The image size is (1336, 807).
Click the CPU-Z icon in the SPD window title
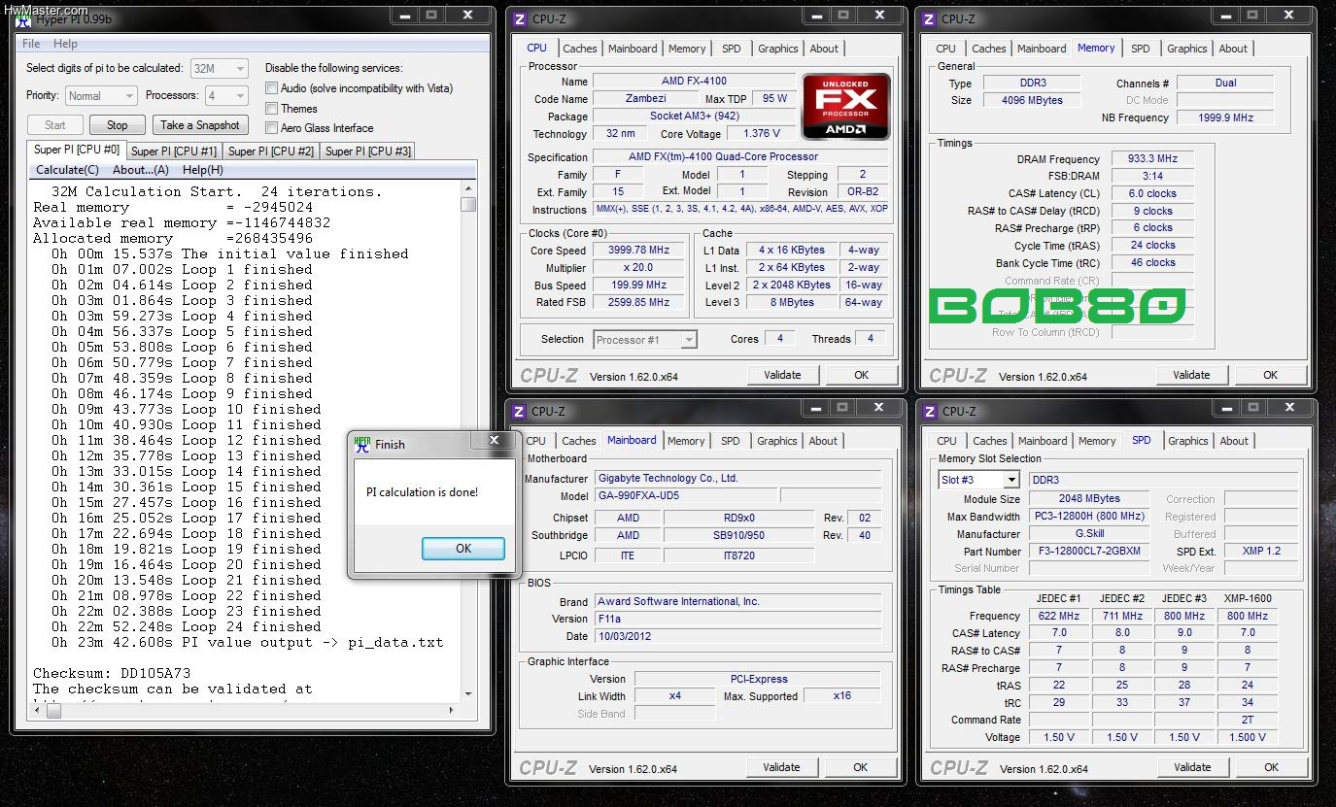[929, 411]
